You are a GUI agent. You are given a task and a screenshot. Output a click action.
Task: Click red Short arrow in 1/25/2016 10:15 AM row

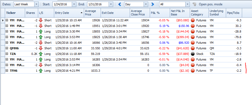(x=41, y=20)
